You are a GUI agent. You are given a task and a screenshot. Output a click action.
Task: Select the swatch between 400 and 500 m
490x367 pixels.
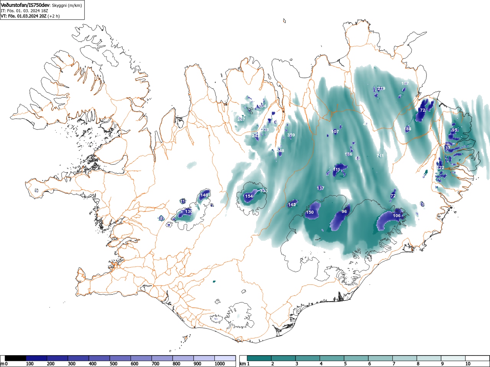click(x=99, y=358)
